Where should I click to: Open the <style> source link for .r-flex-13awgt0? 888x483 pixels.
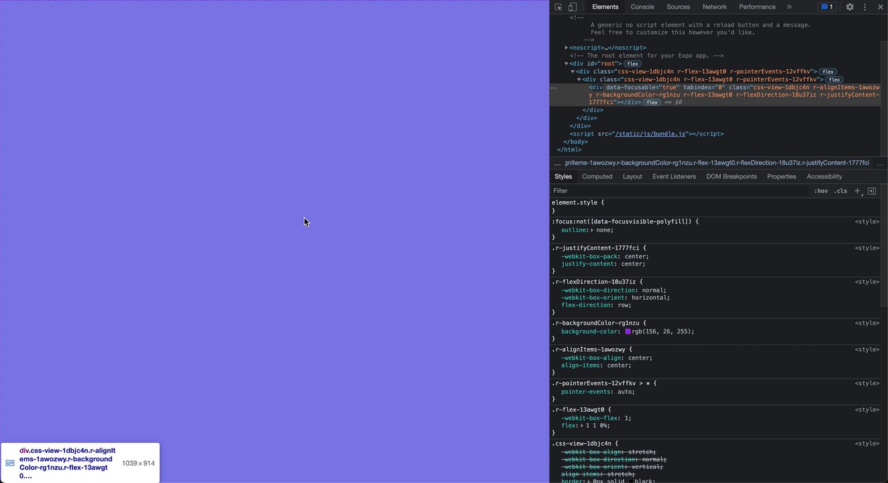[x=867, y=410]
